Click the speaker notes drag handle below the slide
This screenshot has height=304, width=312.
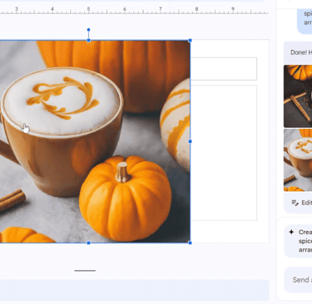click(85, 271)
